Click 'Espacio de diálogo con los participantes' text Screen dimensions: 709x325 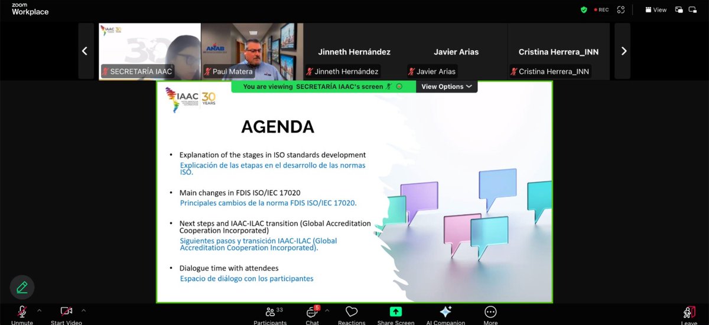tap(246, 278)
